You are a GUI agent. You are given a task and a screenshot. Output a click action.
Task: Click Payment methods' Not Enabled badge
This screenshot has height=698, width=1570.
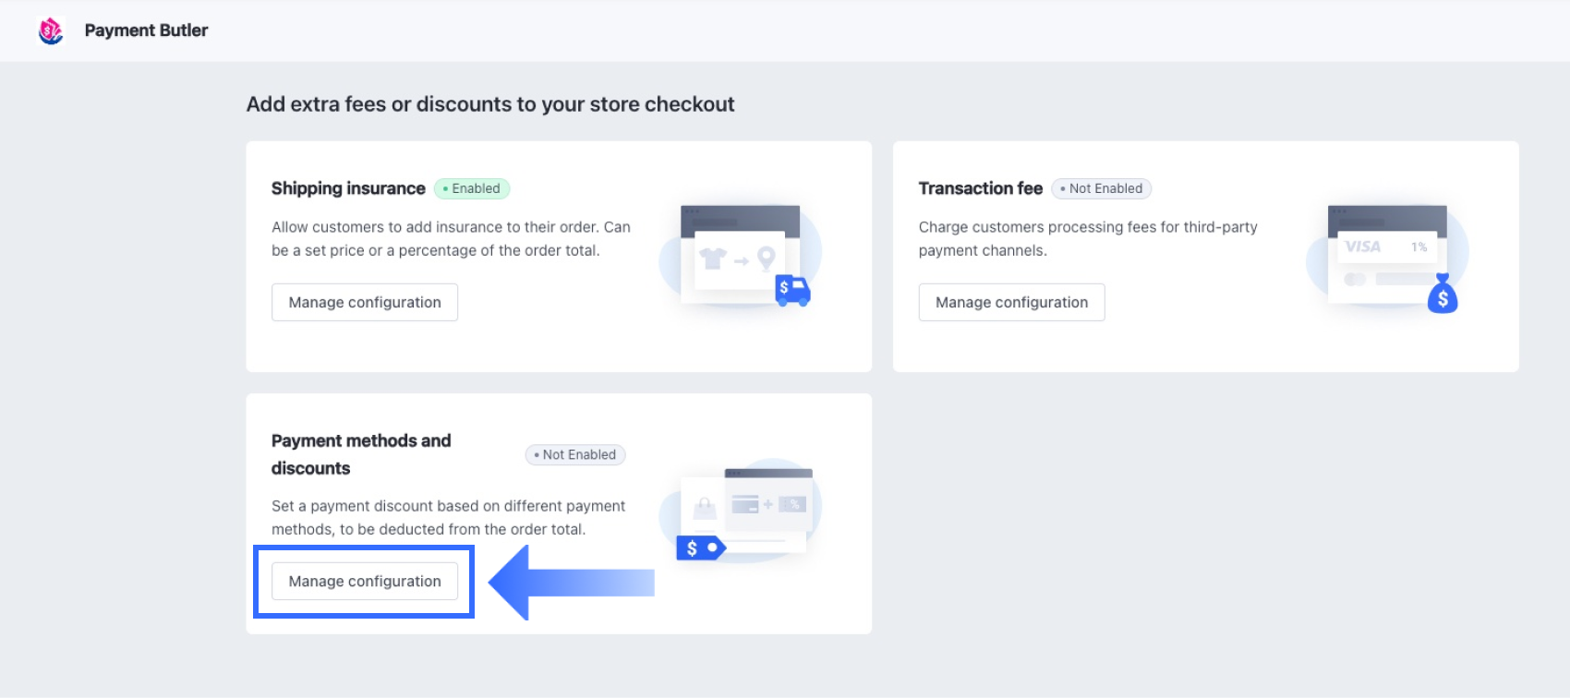tap(575, 454)
